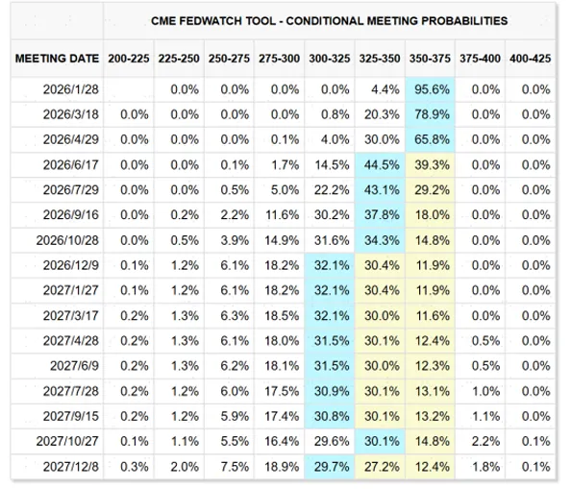Click the 275-300 column header

[280, 59]
